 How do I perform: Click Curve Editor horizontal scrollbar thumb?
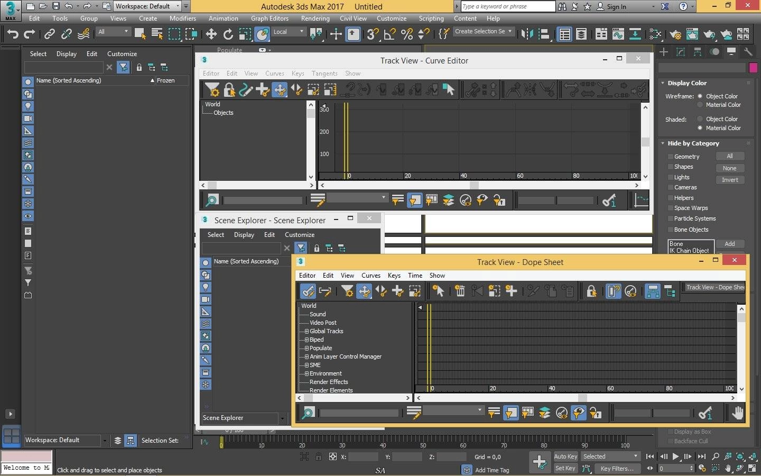coord(474,185)
